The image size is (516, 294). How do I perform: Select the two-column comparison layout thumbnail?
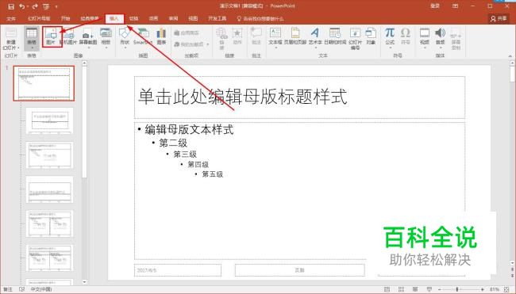50,258
